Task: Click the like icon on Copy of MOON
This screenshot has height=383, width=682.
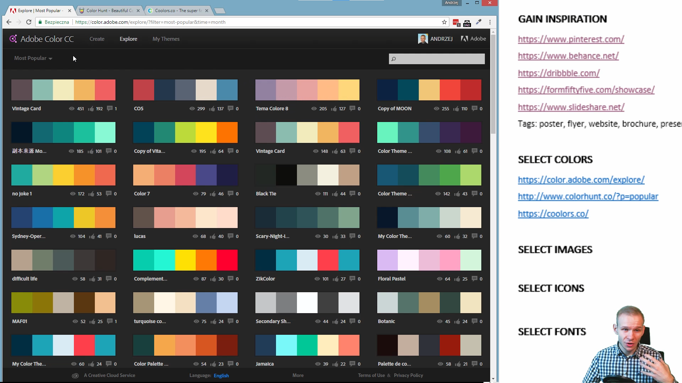Action: pos(456,109)
